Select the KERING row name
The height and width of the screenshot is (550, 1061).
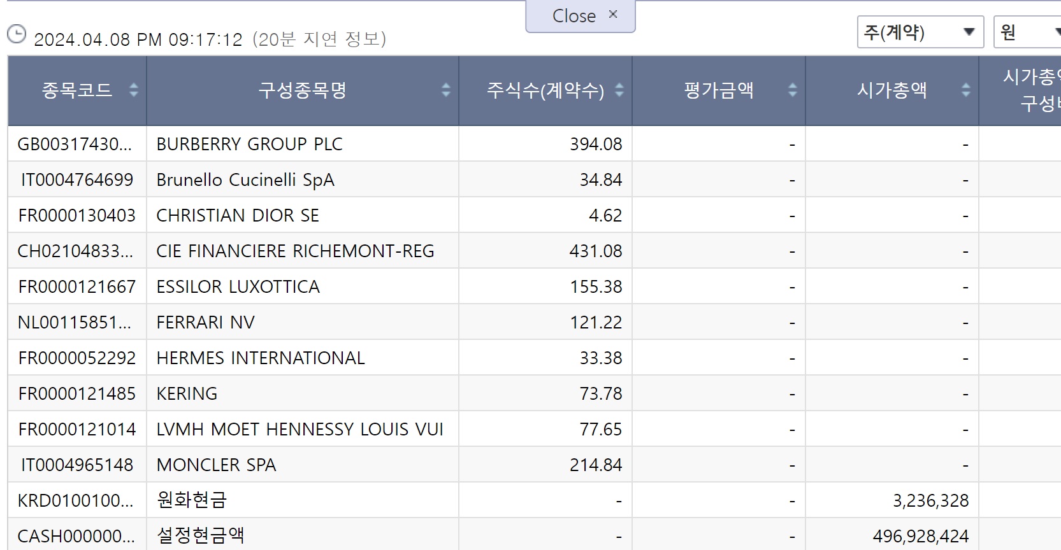point(187,393)
